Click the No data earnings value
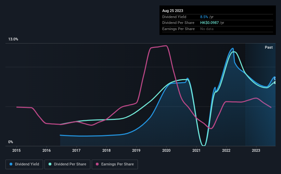This screenshot has height=174, width=281. [x=207, y=29]
